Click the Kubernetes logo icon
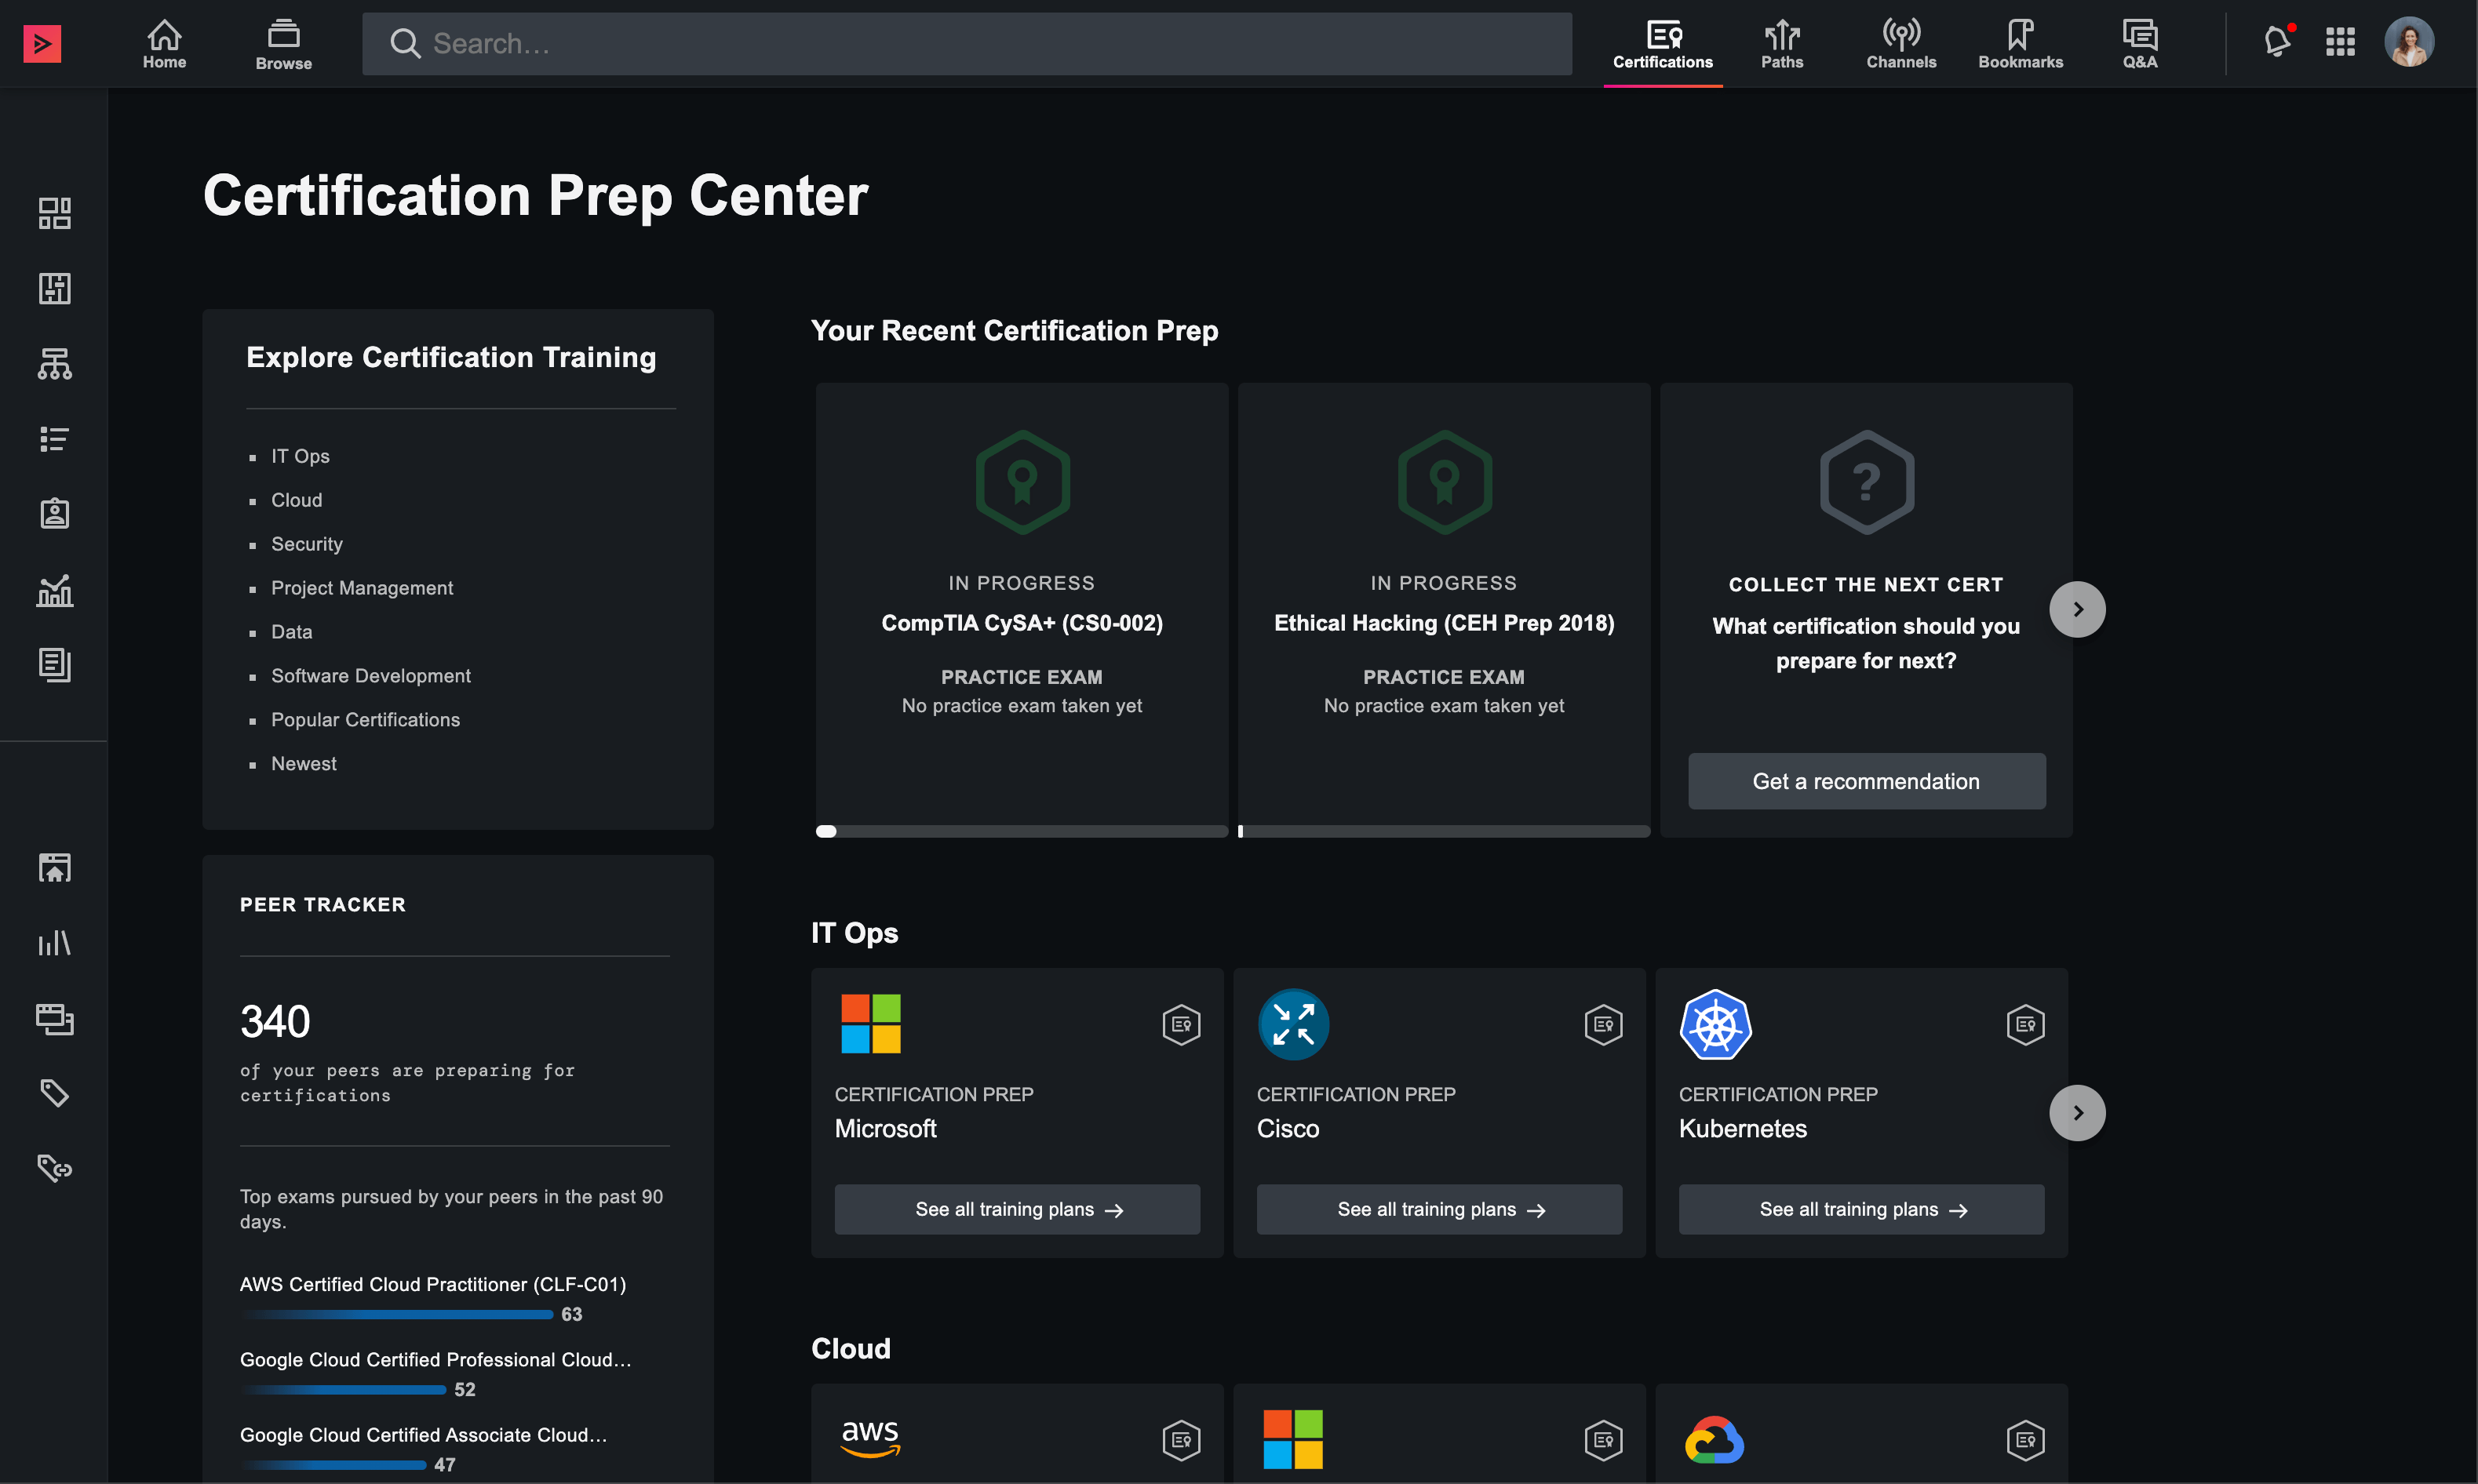 coord(1715,1025)
